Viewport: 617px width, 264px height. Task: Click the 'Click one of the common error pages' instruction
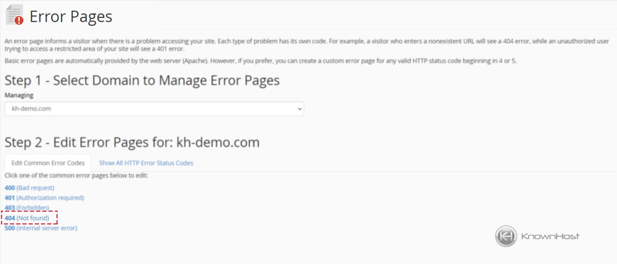(x=76, y=176)
